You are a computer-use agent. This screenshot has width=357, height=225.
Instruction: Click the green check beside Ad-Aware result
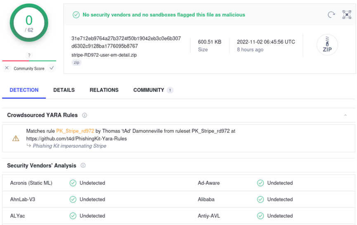tap(260, 183)
